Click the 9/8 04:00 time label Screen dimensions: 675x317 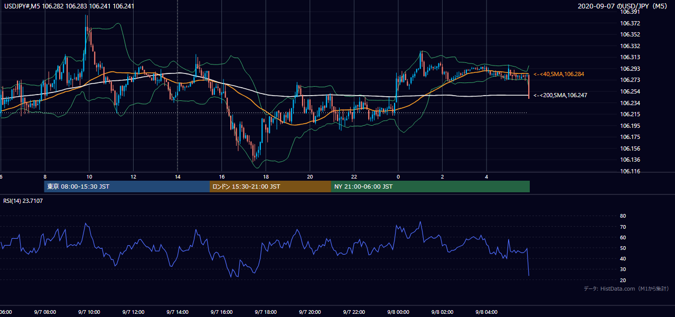tap(486, 312)
